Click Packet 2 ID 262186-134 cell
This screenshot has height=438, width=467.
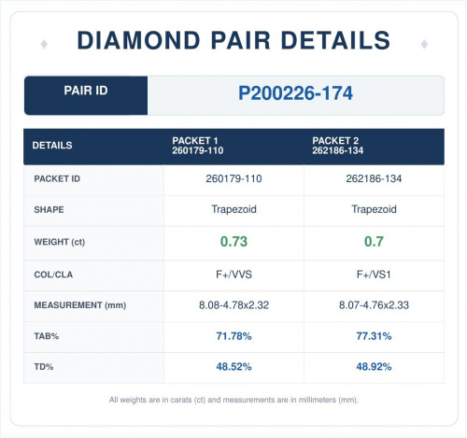pos(374,178)
